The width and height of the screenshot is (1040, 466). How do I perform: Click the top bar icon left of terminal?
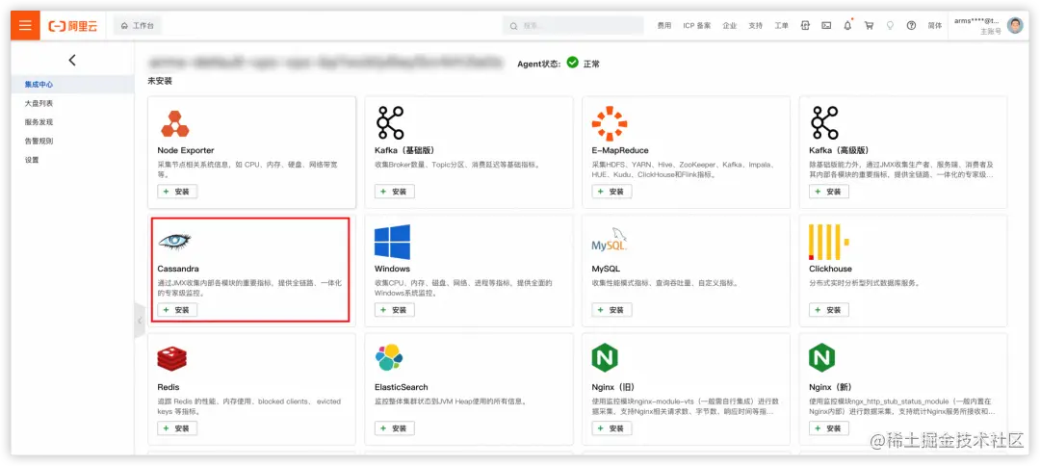805,26
